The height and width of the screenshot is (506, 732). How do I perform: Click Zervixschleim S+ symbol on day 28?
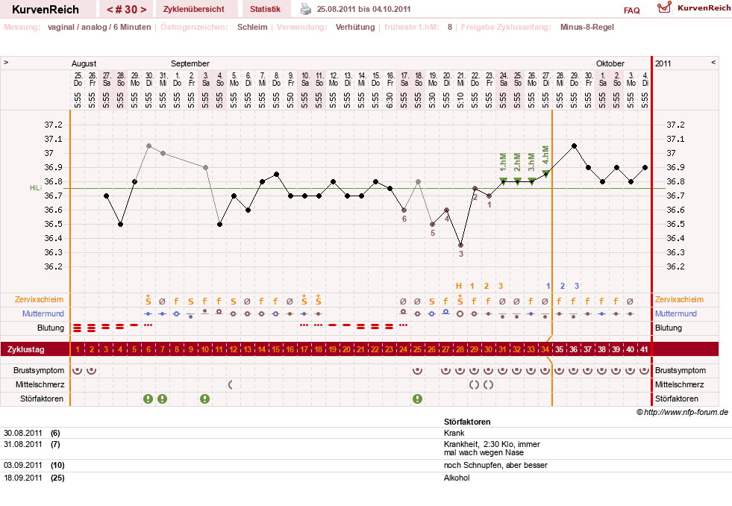[x=460, y=300]
